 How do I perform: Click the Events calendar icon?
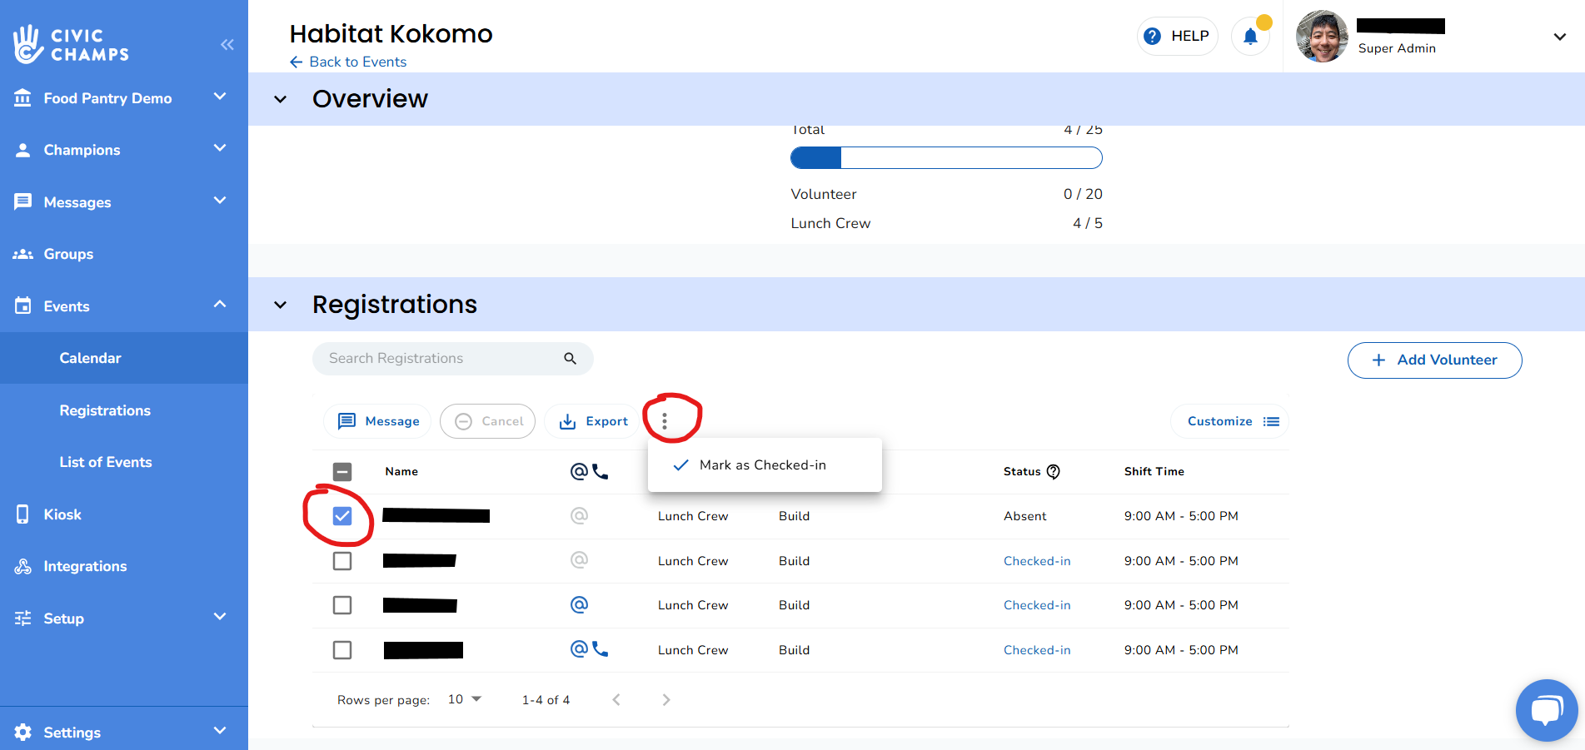[23, 305]
